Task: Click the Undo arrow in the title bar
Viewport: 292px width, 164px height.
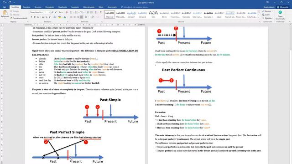Action: (x=5, y=2)
